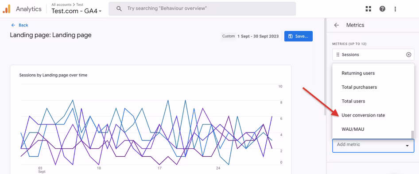Screen dimensions: 419x174
Task: Click the Custom date label
Action: tap(229, 36)
